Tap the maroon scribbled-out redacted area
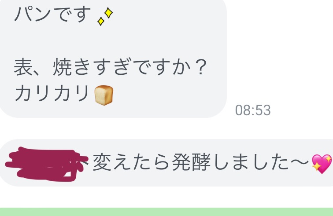Image resolution: width=333 pixels, height=216 pixels. point(47,164)
